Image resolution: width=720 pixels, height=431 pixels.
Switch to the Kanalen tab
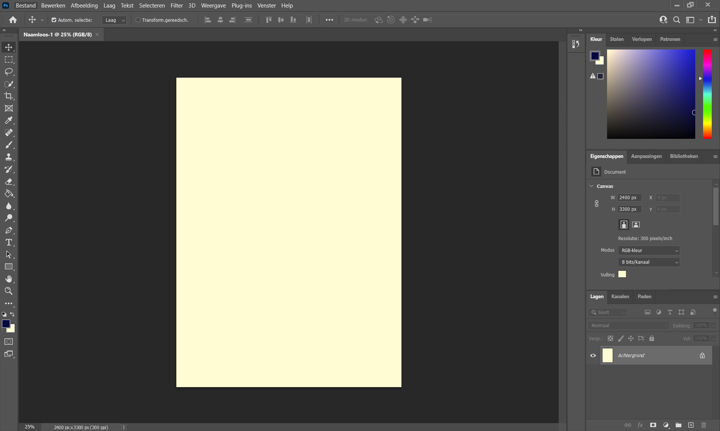click(620, 297)
